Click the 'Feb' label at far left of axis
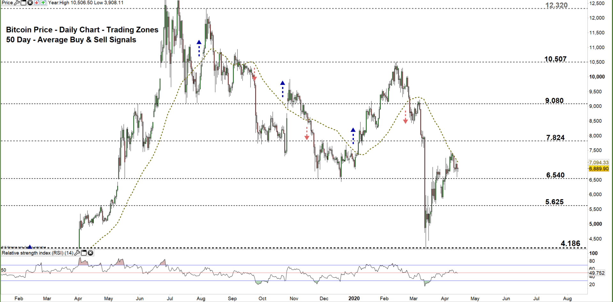 point(19,298)
